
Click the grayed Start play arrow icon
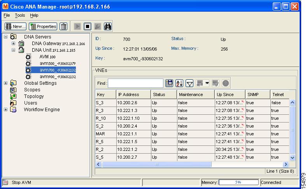point(77,26)
